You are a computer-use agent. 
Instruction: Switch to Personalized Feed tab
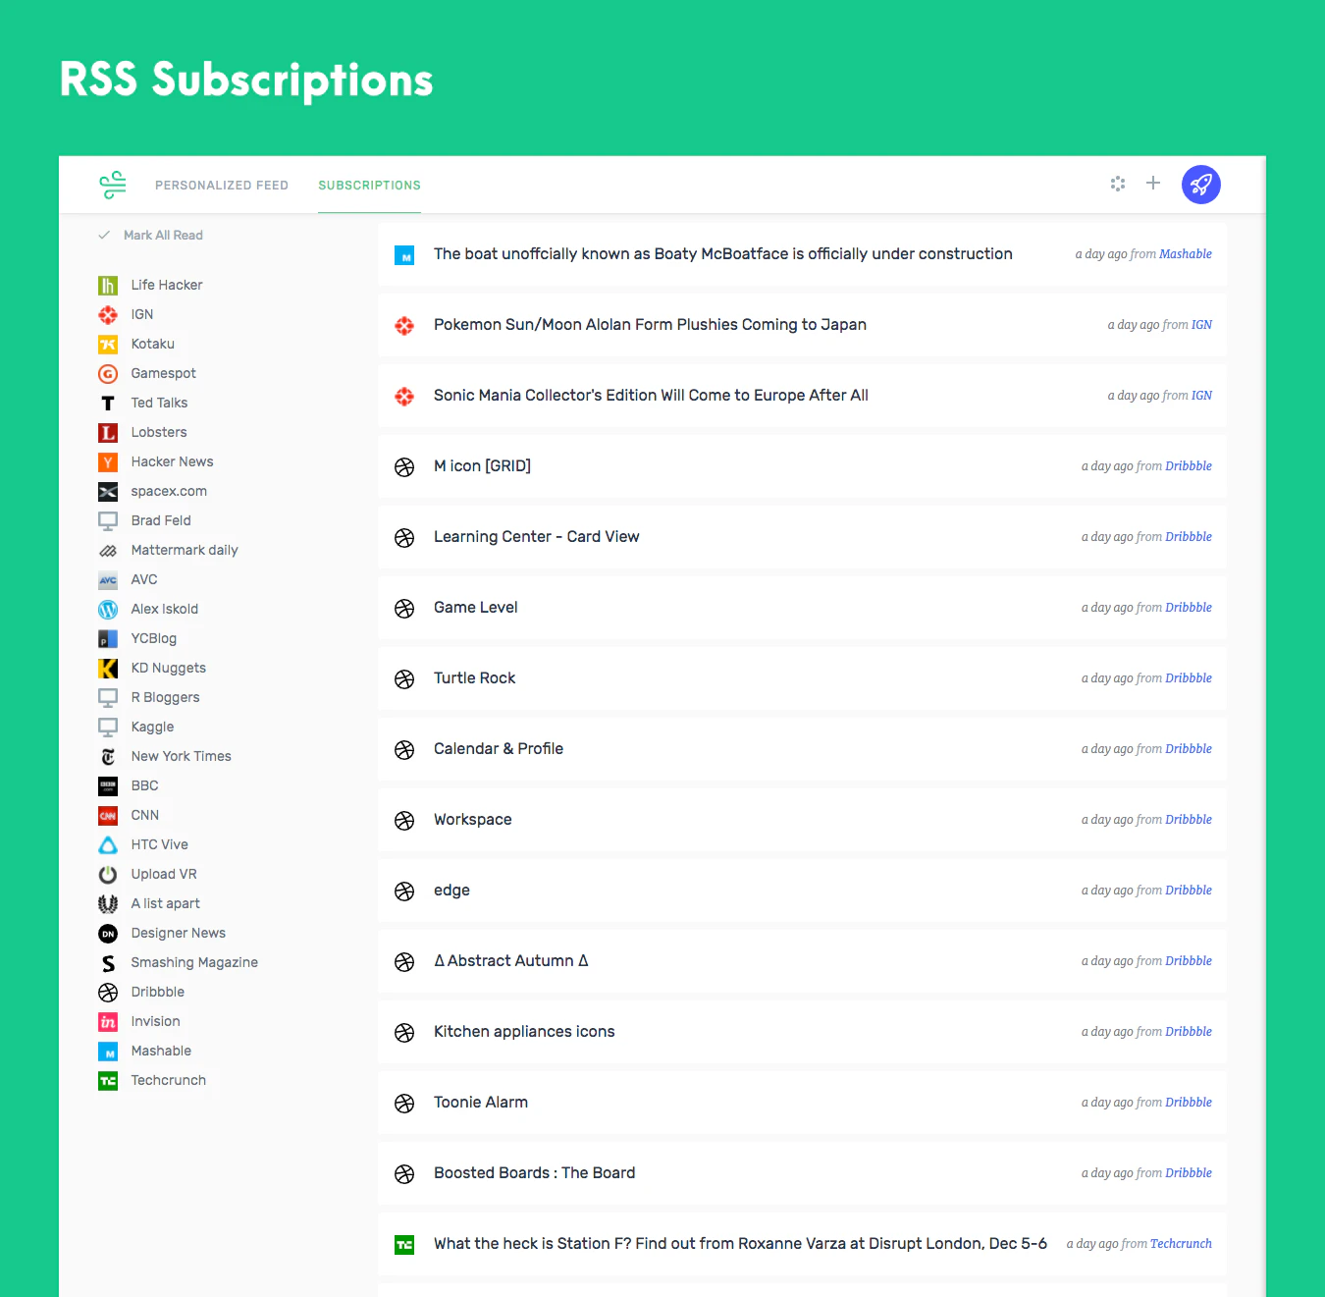coord(222,185)
